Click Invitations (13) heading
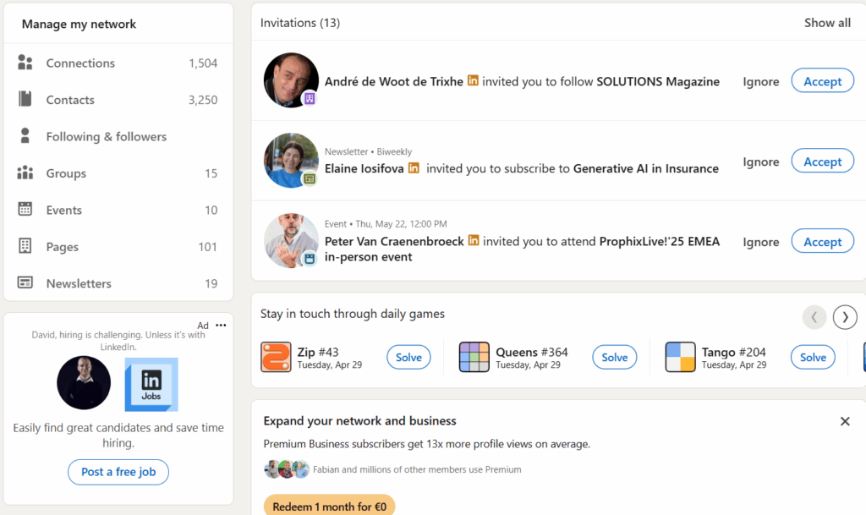The height and width of the screenshot is (515, 866). 300,23
